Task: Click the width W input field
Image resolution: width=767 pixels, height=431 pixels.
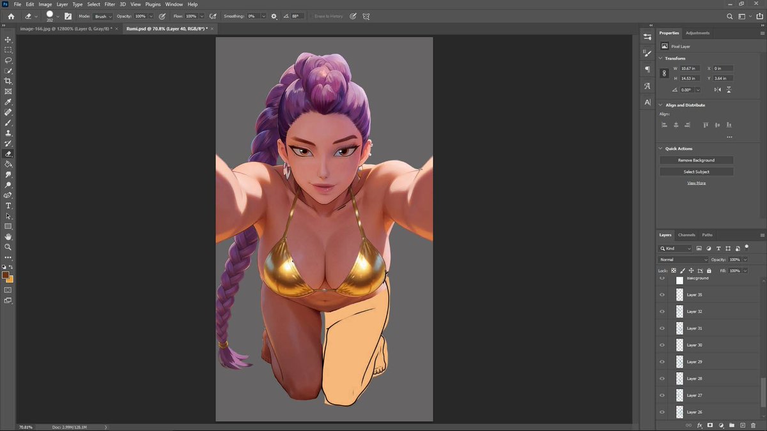Action: pos(690,68)
